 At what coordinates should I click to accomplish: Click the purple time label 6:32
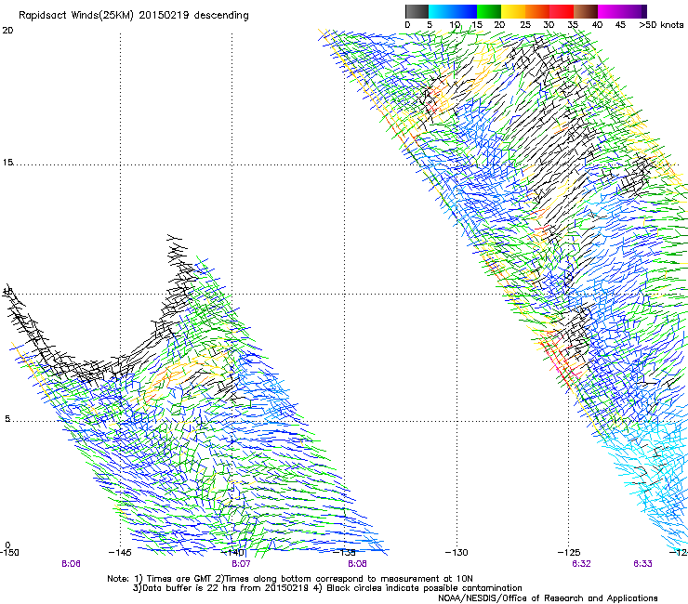coord(581,564)
